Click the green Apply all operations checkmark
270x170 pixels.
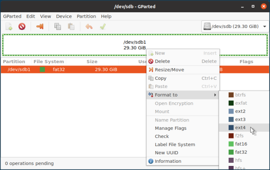coord(103,27)
